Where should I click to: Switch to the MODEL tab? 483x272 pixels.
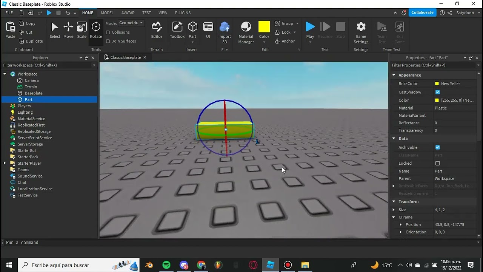pyautogui.click(x=107, y=13)
